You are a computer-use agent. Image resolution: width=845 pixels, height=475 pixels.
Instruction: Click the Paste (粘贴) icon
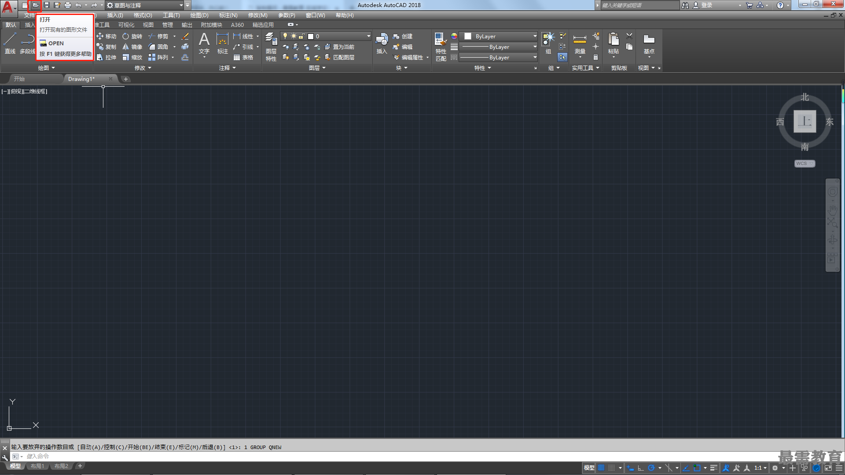613,43
